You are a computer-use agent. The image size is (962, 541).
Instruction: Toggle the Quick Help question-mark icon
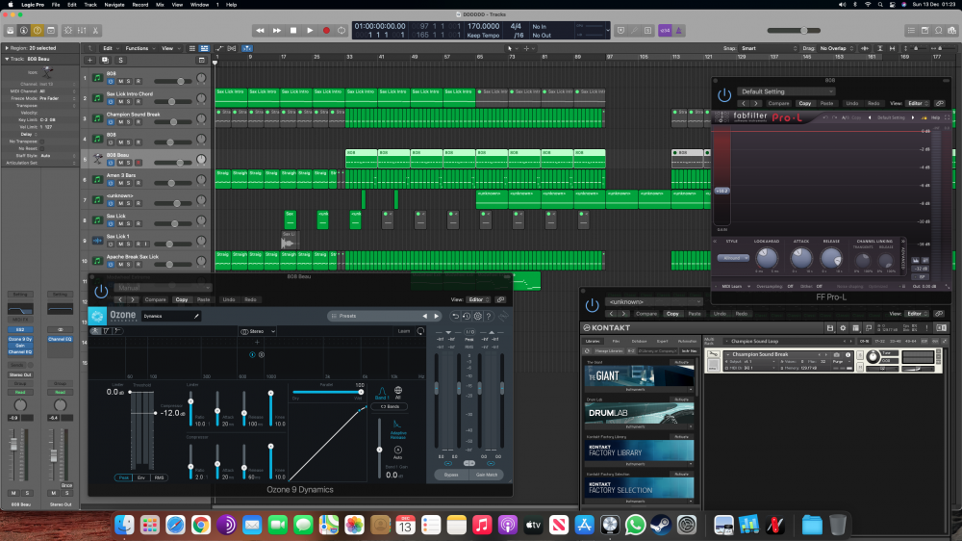point(38,30)
